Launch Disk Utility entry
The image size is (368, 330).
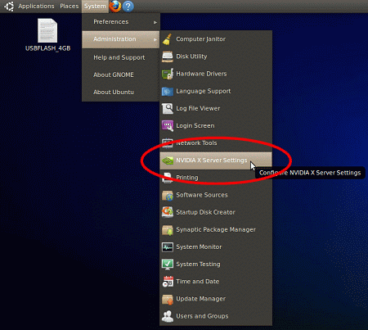coord(216,57)
